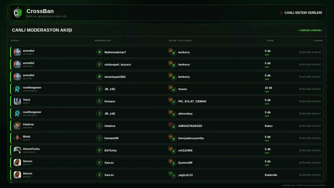This screenshot has width=334, height=188.
Task: Click the timeout icon beside alierenbey
Action: click(171, 112)
